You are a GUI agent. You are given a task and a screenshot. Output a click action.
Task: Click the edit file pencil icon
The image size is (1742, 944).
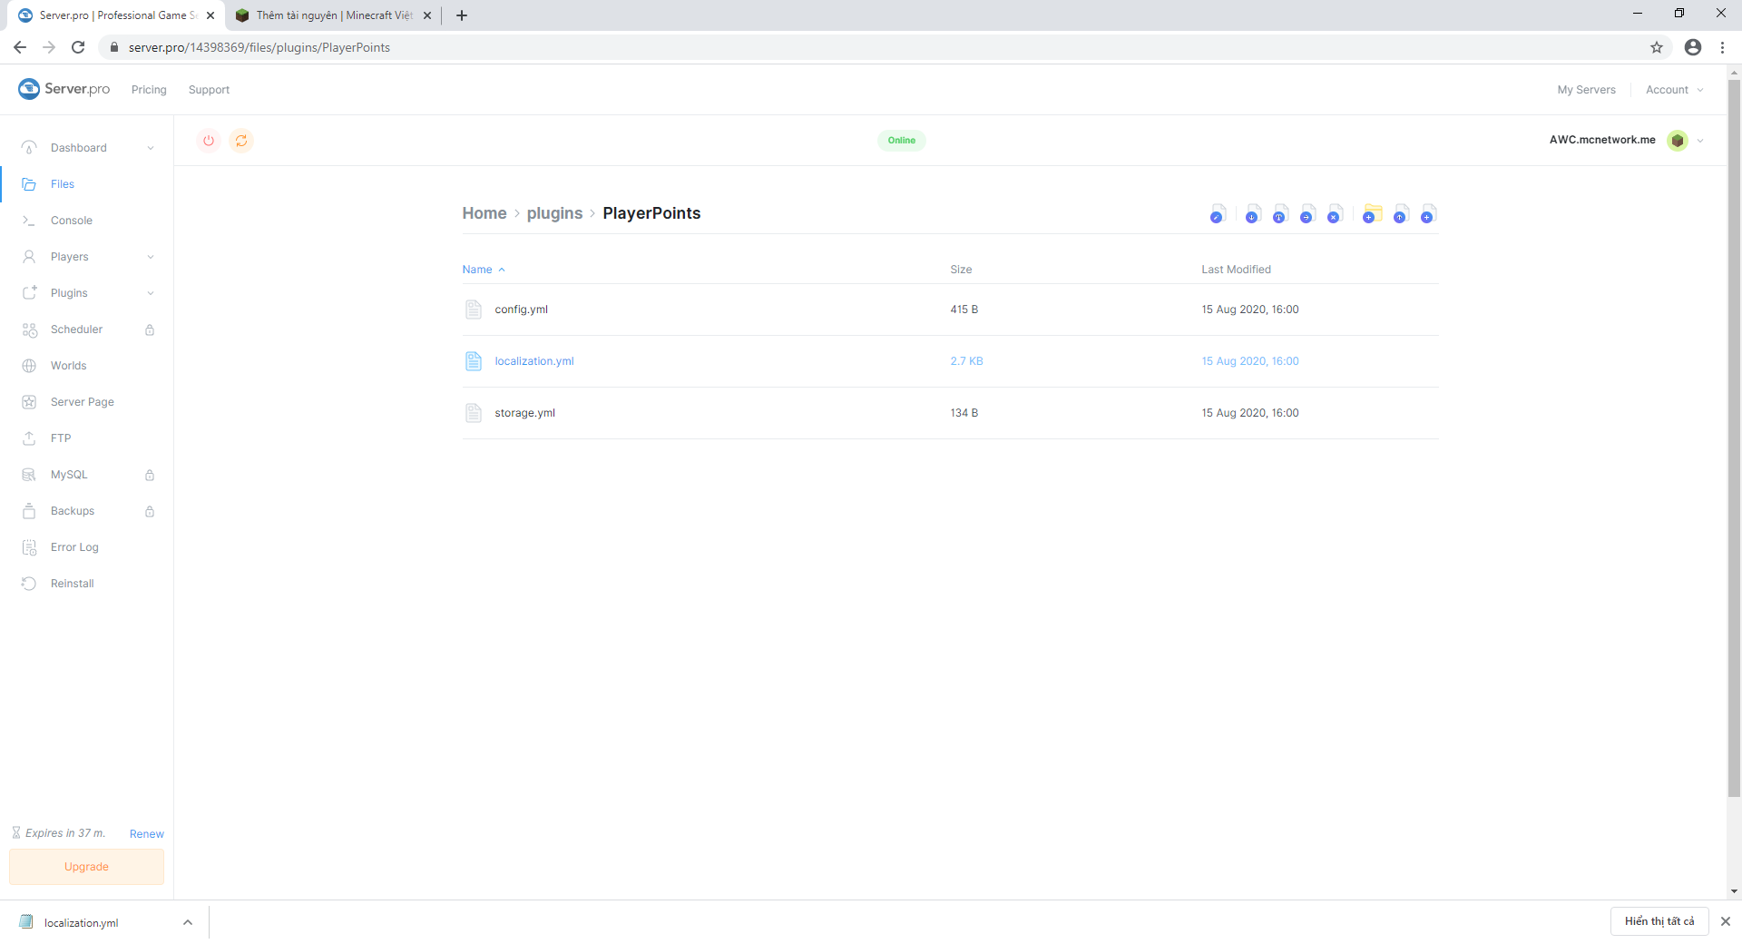pyautogui.click(x=1218, y=215)
